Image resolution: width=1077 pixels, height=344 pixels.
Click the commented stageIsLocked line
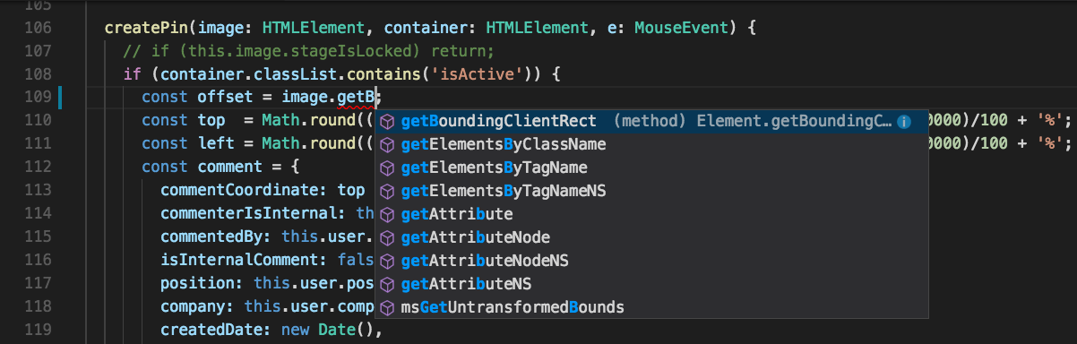(308, 51)
